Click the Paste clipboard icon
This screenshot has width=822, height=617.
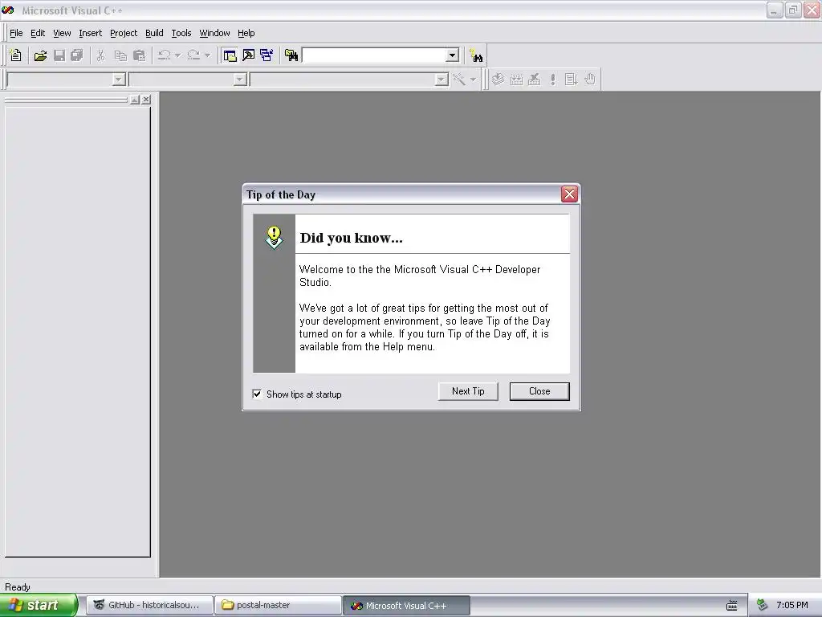pos(140,55)
